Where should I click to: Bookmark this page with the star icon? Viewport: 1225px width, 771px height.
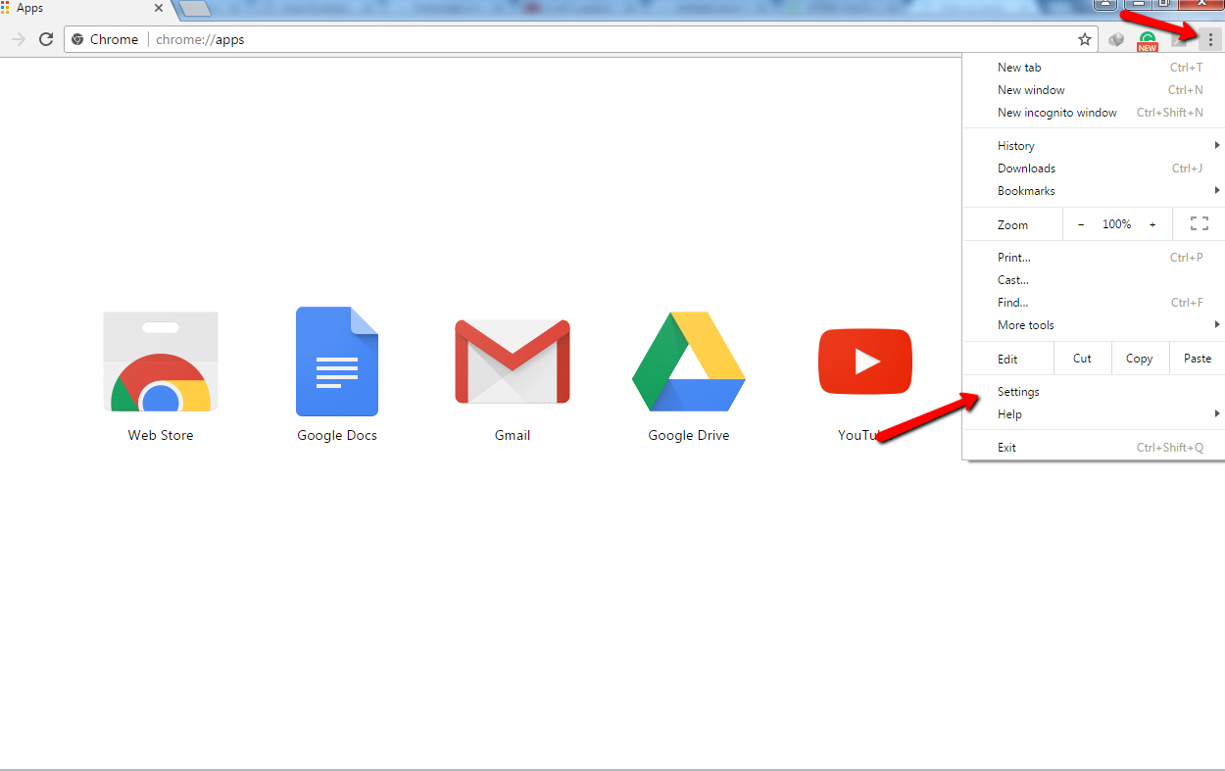click(1085, 40)
